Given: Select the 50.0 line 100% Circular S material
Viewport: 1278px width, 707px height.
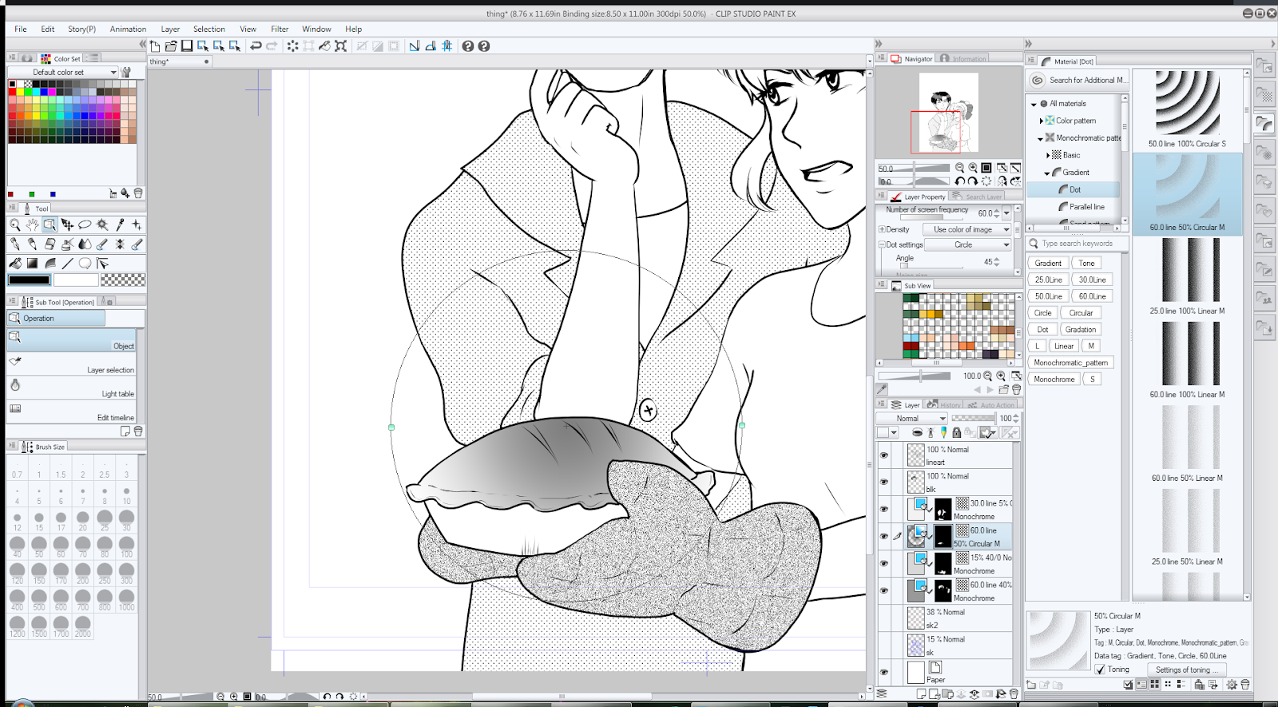Looking at the screenshot, I should click(x=1188, y=109).
